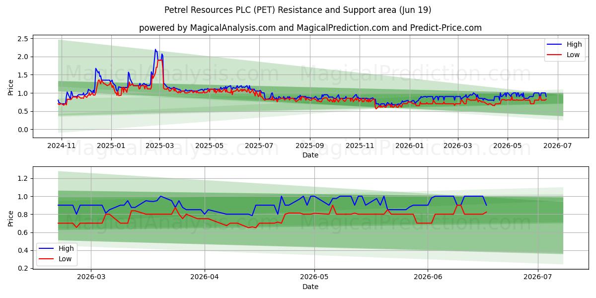This screenshot has width=596, height=298.
Task: Click the '2.5' y-axis tick in top chart
Action: coord(23,39)
